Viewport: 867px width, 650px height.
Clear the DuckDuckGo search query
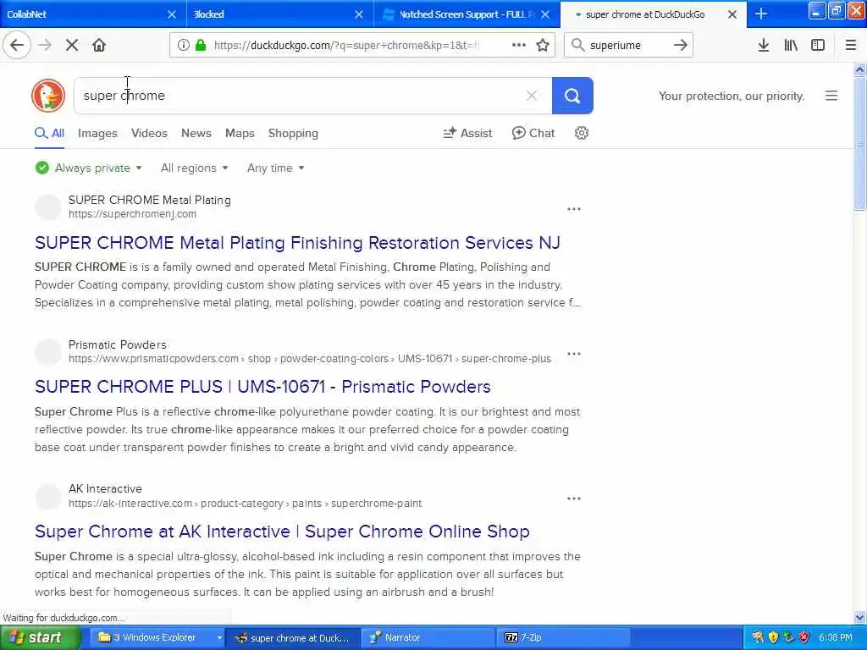(x=532, y=96)
